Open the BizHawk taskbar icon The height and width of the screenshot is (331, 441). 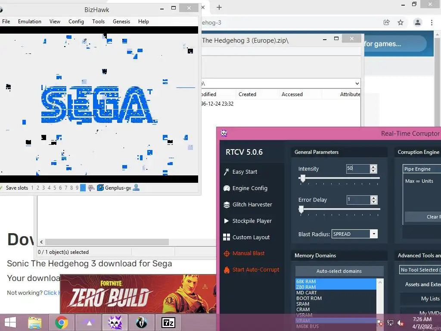141,322
